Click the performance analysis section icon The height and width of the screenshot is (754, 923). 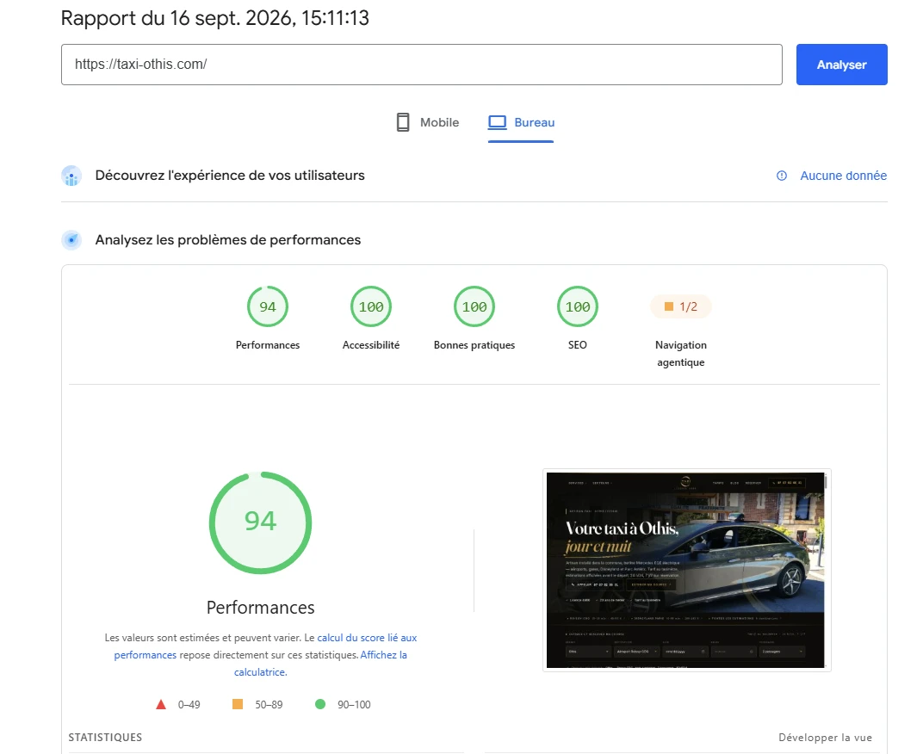coord(71,239)
